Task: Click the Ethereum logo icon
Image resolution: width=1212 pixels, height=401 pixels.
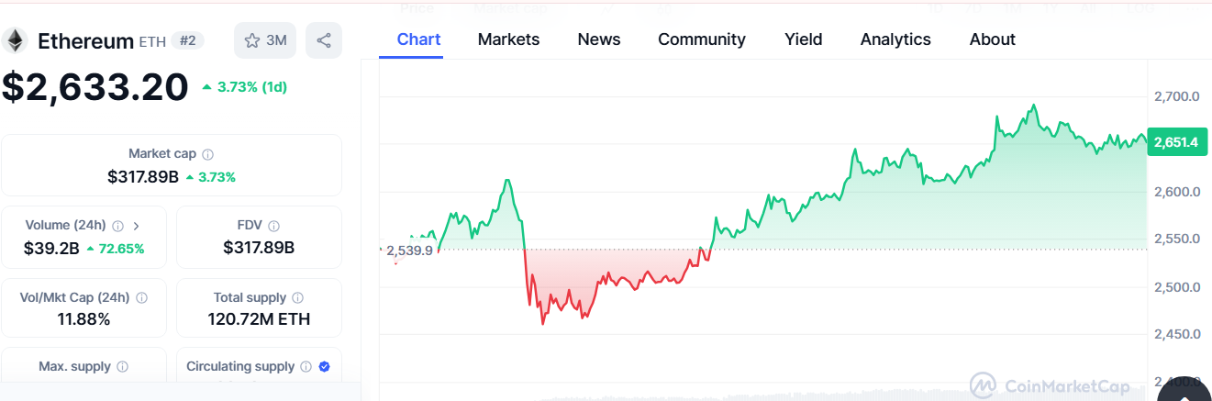Action: tap(15, 40)
